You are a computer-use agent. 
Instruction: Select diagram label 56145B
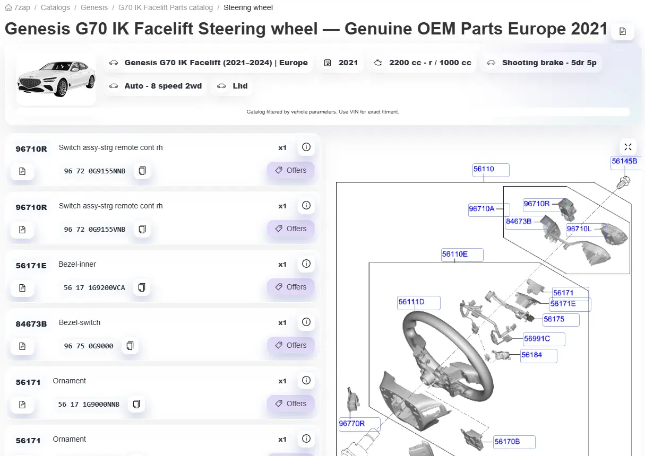coord(626,163)
